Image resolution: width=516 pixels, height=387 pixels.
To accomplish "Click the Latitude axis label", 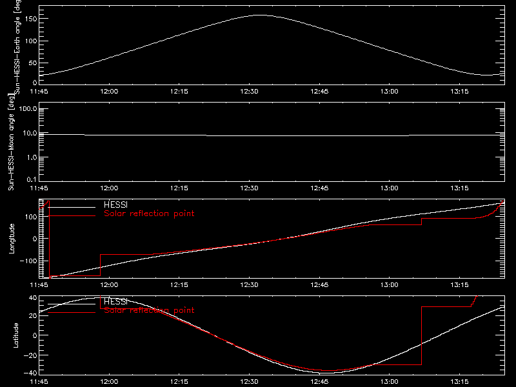I will [x=15, y=335].
